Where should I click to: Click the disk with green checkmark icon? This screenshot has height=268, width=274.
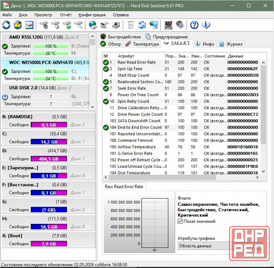tap(67, 25)
